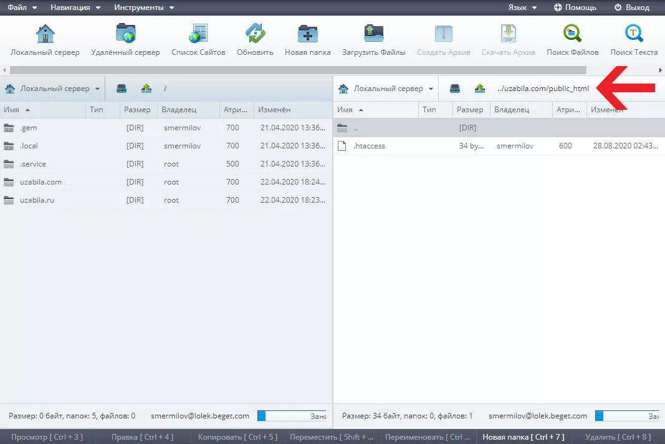This screenshot has height=444, width=665.
Task: Open the Инструменты menu
Action: [x=144, y=7]
